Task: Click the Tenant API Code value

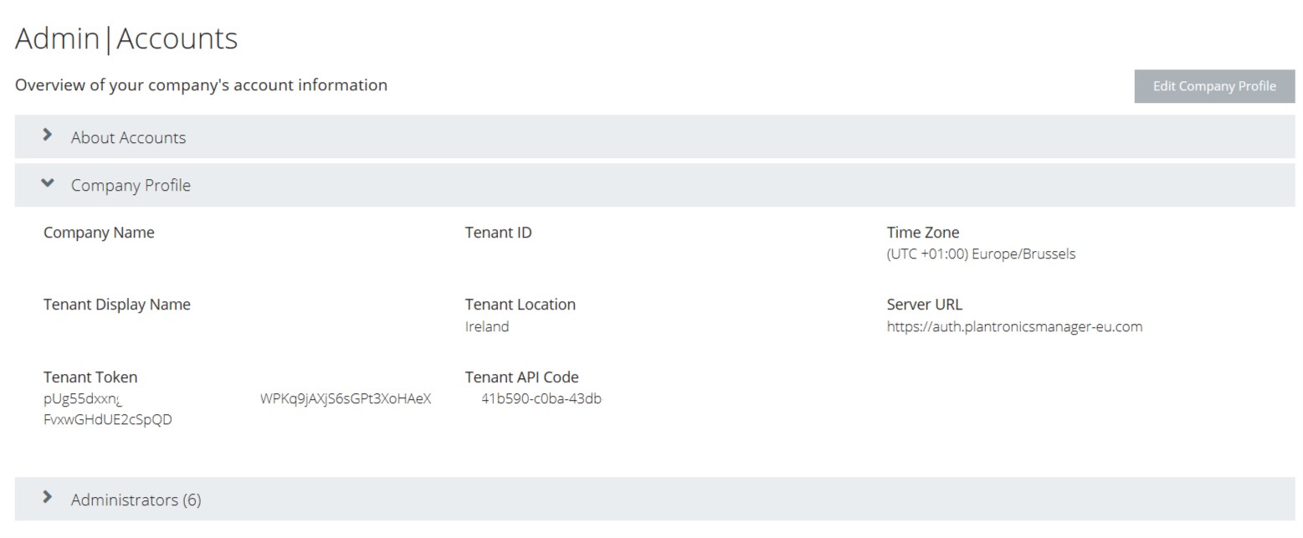Action: 541,398
